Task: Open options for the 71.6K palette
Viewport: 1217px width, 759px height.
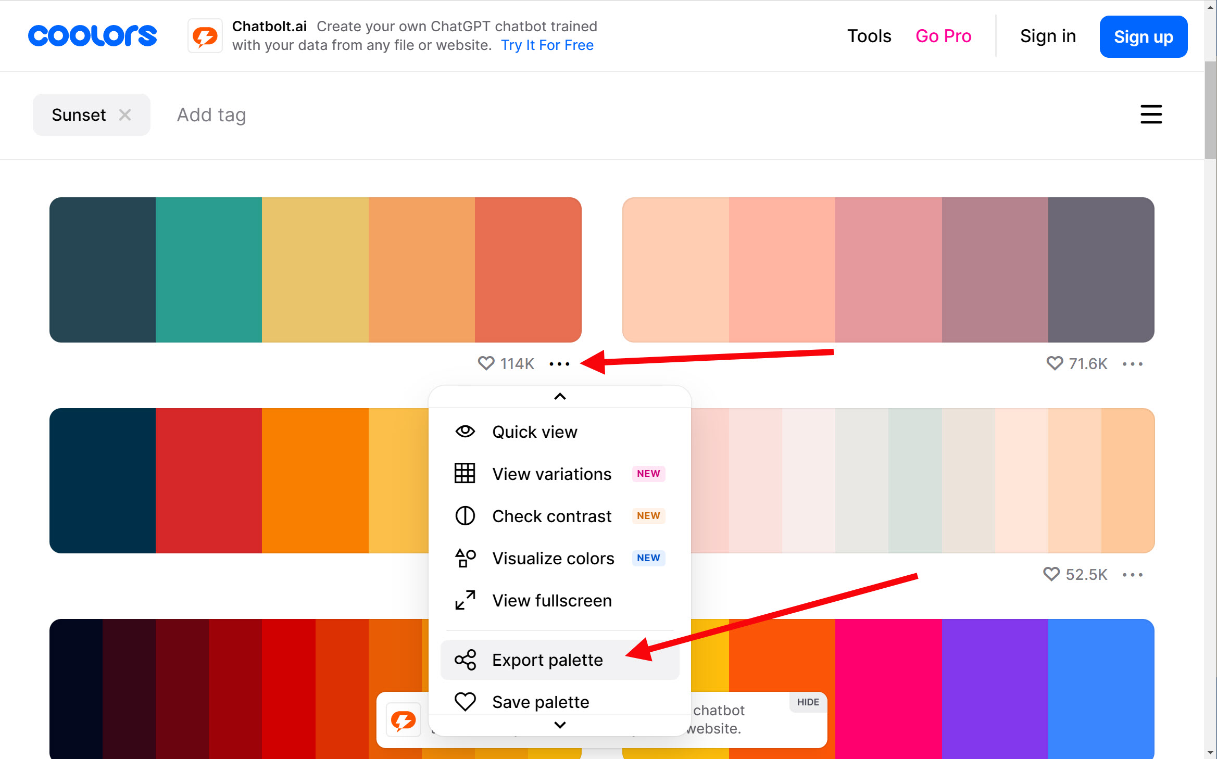Action: [x=1133, y=364]
